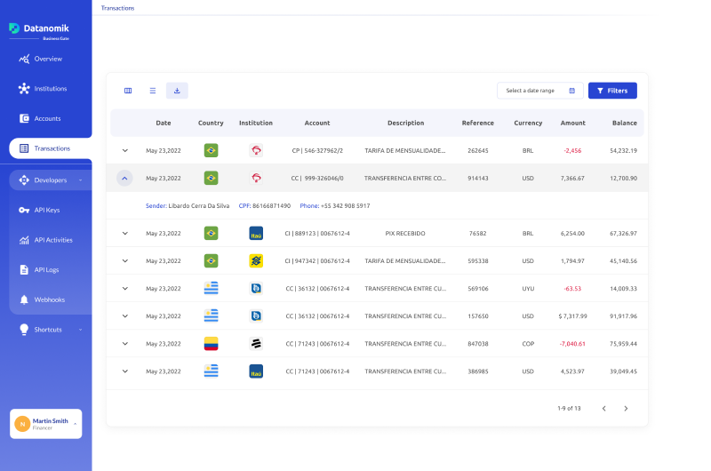Open the date range picker field
Image resolution: width=711 pixels, height=471 pixels.
(540, 91)
